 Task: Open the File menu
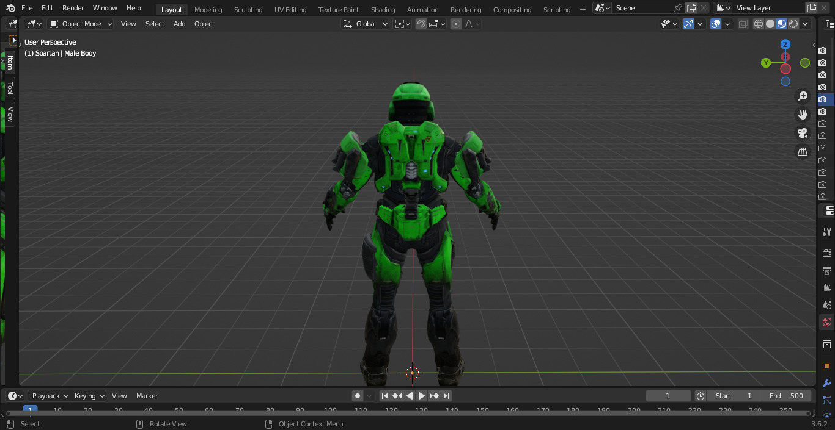pos(27,8)
